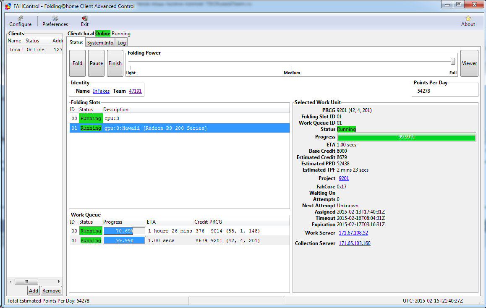Click the Clients Status column header
The height and width of the screenshot is (308, 486).
38,41
